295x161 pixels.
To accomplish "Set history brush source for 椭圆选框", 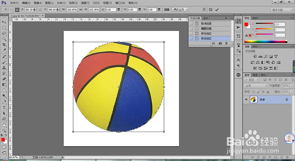I will (191, 29).
